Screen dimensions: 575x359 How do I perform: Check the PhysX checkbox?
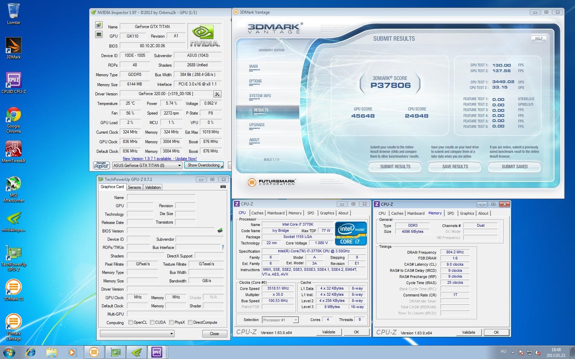[171, 322]
